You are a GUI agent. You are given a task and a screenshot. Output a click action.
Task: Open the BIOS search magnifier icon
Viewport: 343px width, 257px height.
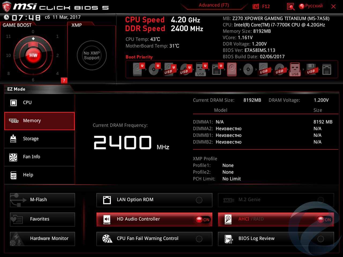[290, 6]
